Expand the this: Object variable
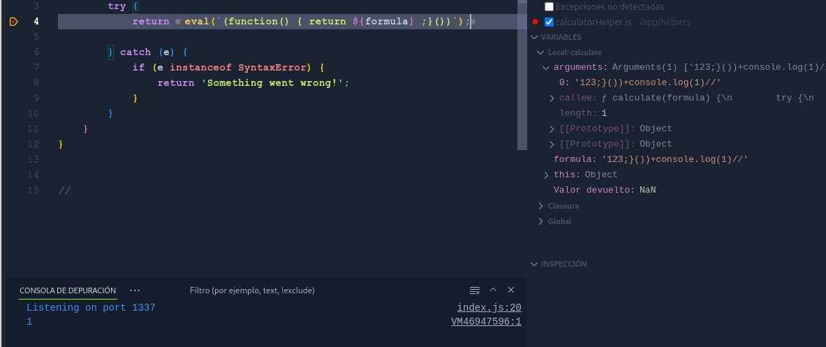Screen dimensions: 826x347 [547, 175]
